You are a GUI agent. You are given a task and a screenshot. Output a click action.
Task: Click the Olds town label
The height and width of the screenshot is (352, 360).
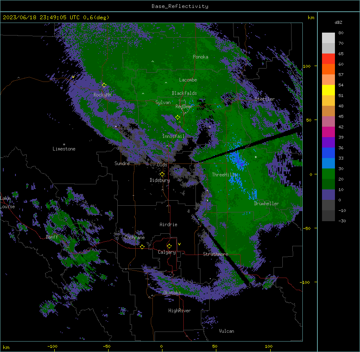[162, 165]
